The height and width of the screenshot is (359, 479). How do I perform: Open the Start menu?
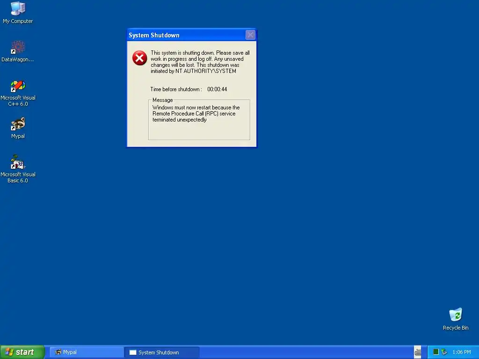point(22,352)
